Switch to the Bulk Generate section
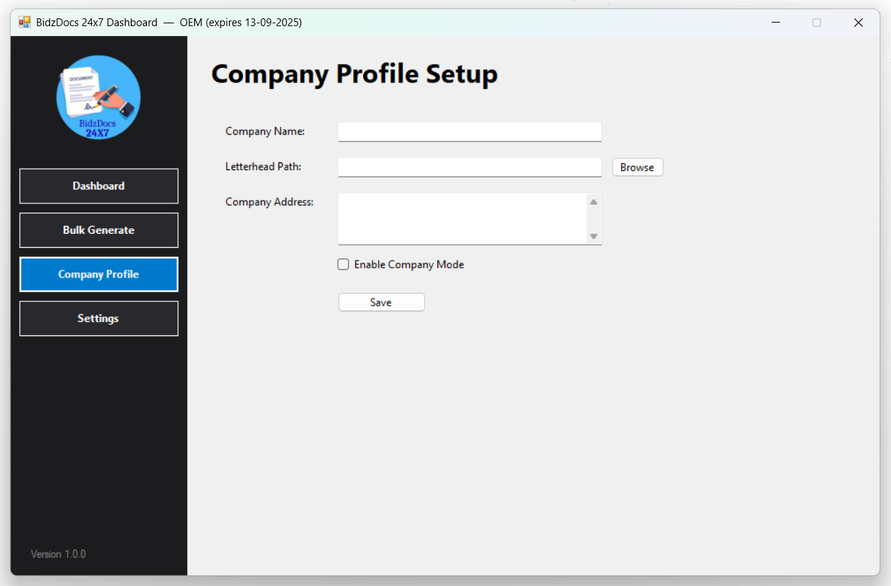Screen dimensions: 891x586 (x=98, y=229)
